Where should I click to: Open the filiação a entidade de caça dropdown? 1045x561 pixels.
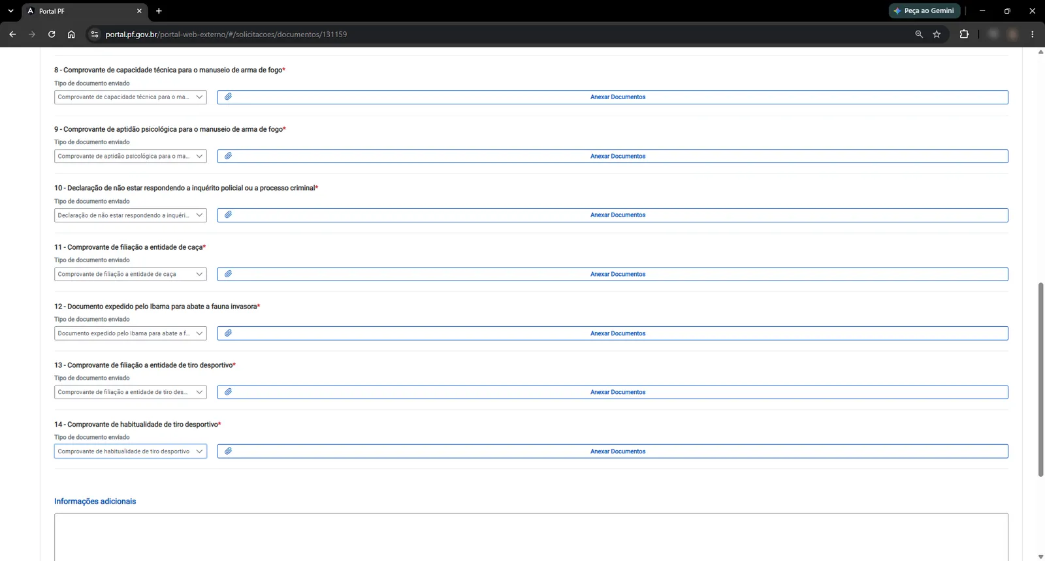[131, 274]
